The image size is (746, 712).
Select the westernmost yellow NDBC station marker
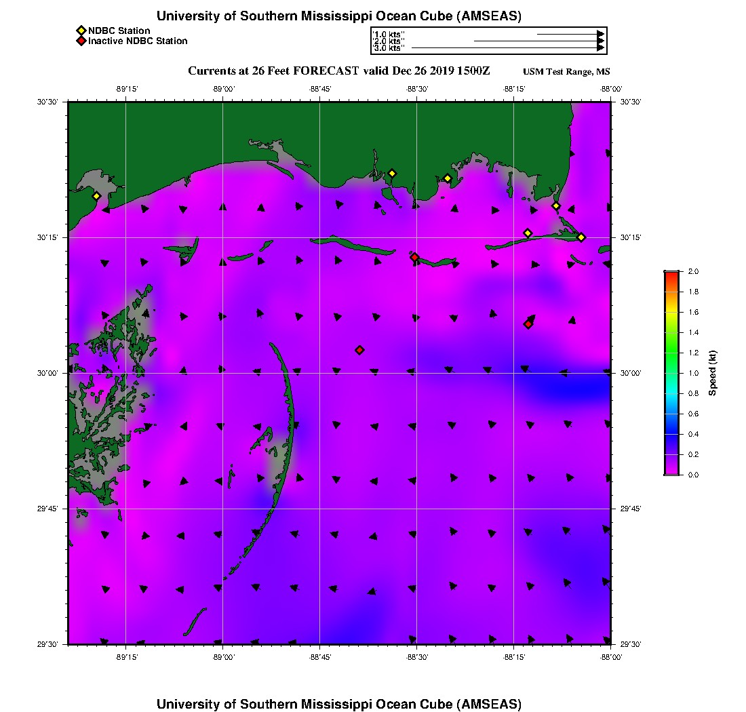[x=96, y=196]
